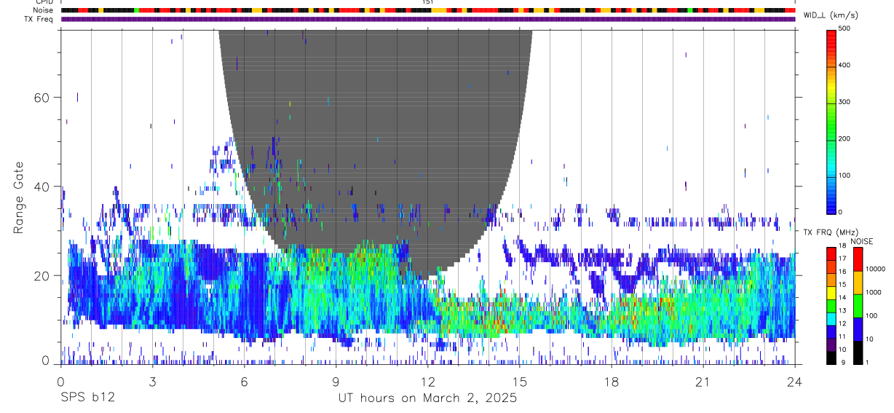This screenshot has height=413, width=894.
Task: Click the 12 hour tick on UT axis
Action: point(427,381)
